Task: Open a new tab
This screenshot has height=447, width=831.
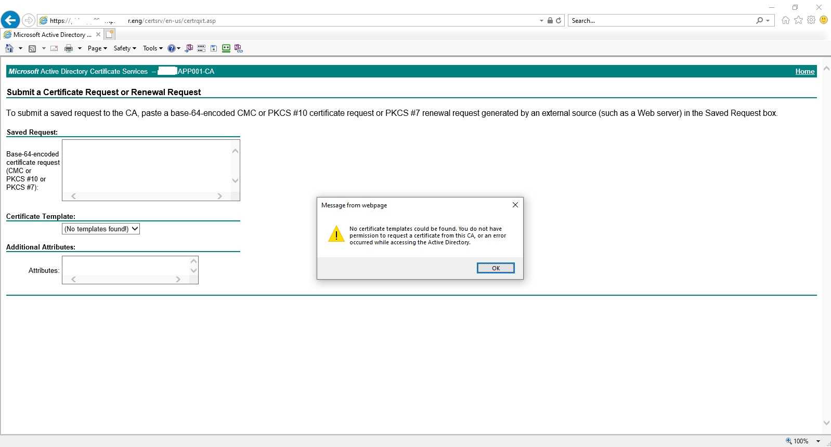Action: 109,35
